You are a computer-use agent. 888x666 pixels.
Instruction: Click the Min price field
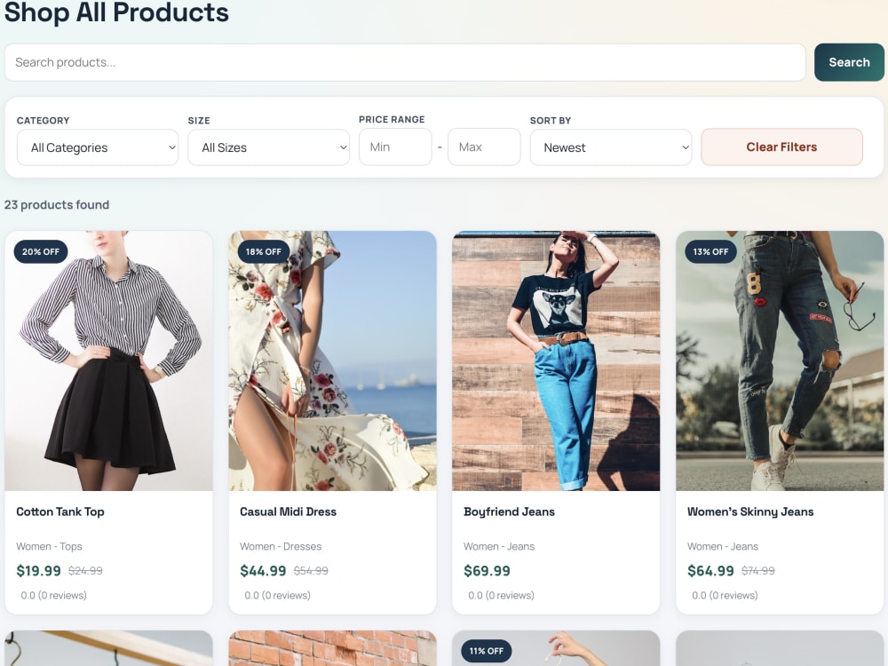click(395, 147)
